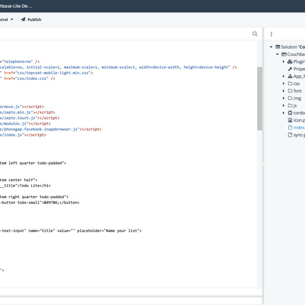
Task: Select the Solution tree row label
Action: coord(293,47)
